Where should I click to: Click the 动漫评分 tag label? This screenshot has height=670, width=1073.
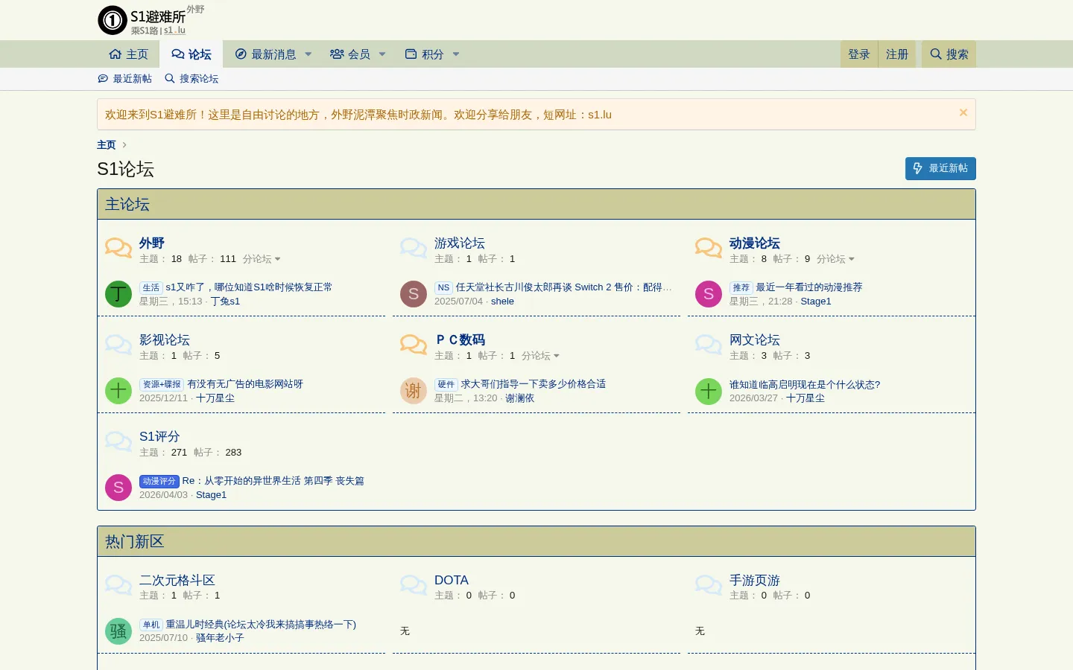(x=159, y=482)
